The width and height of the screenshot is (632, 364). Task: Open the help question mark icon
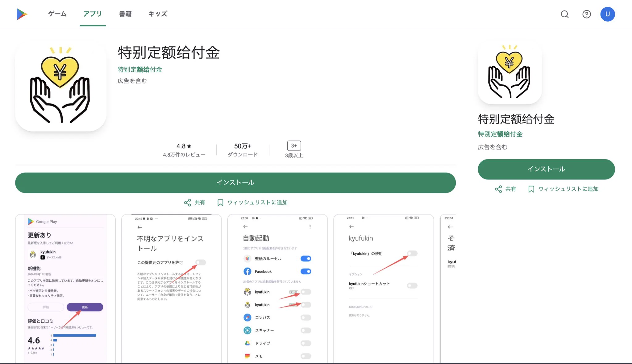click(x=587, y=14)
